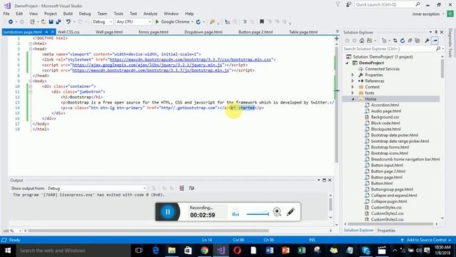This screenshot has height=257, width=456.
Task: Open Microsoft Edge from the taskbar
Action: (x=155, y=251)
